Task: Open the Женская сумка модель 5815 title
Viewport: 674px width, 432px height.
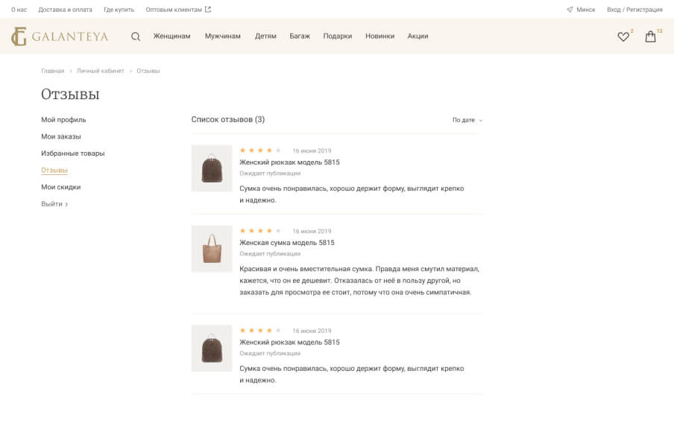Action: click(x=287, y=243)
